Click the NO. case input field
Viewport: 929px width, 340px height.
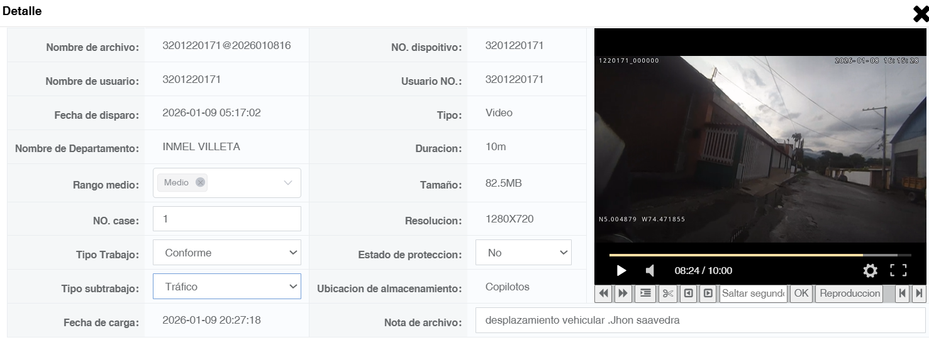point(227,219)
